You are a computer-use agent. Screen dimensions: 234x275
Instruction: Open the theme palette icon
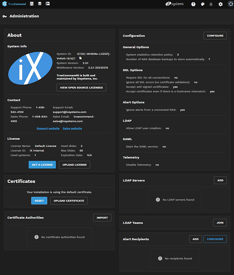203,4
